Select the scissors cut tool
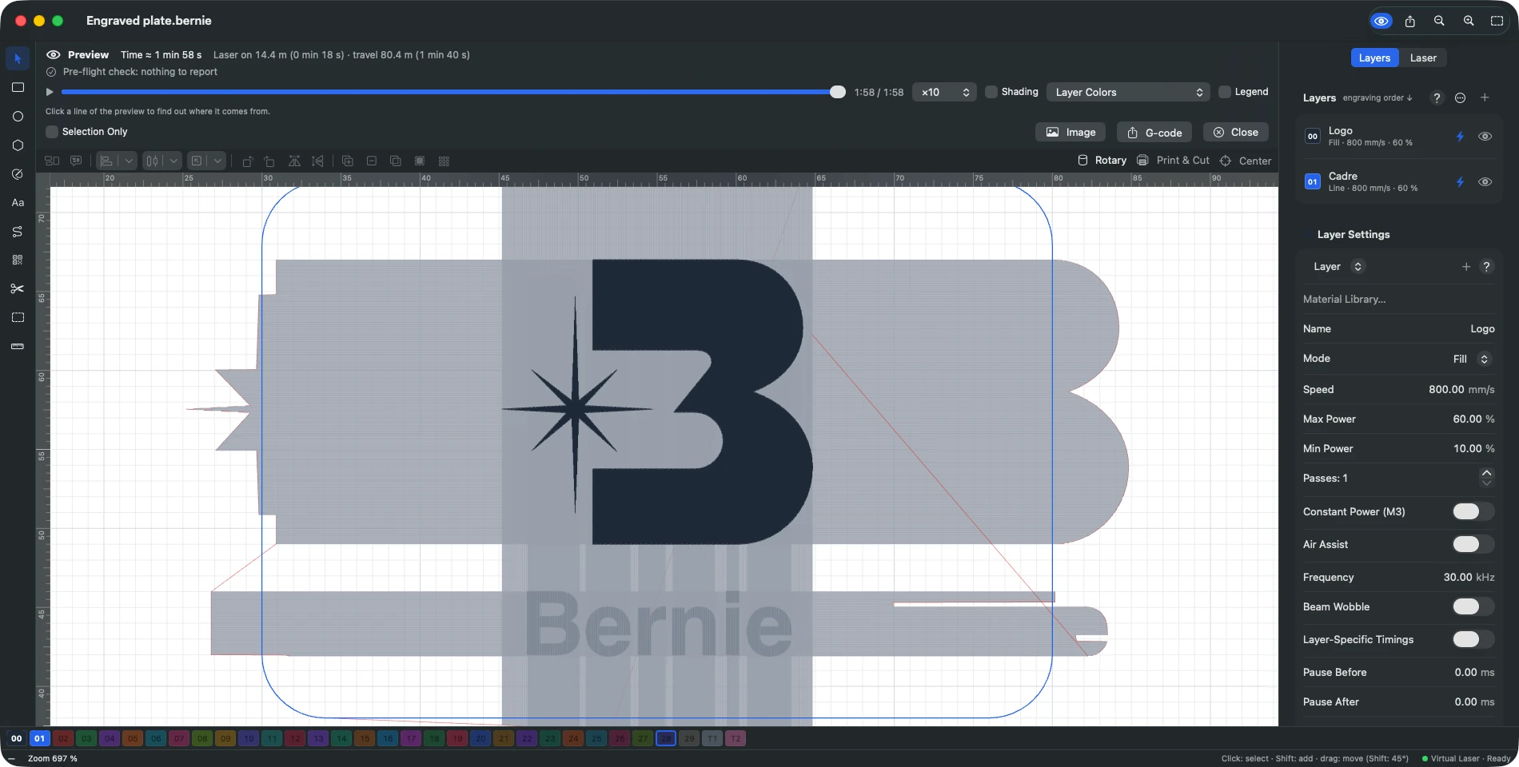Viewport: 1519px width, 767px height. 18,288
